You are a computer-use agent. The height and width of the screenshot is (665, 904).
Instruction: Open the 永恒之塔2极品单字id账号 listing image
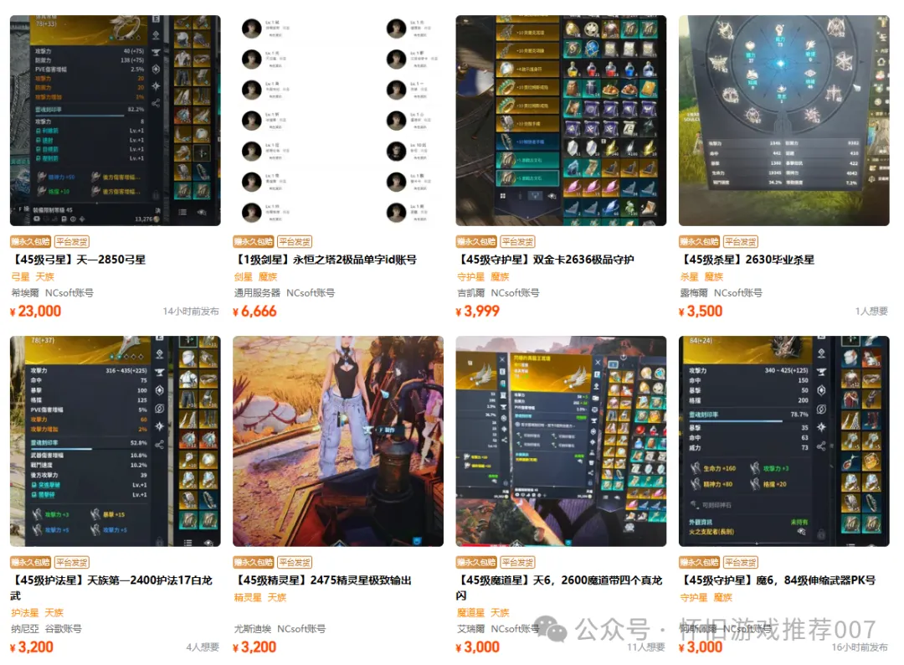click(x=338, y=120)
